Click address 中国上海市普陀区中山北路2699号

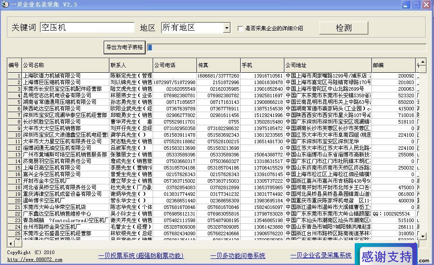pyautogui.click(x=328, y=89)
